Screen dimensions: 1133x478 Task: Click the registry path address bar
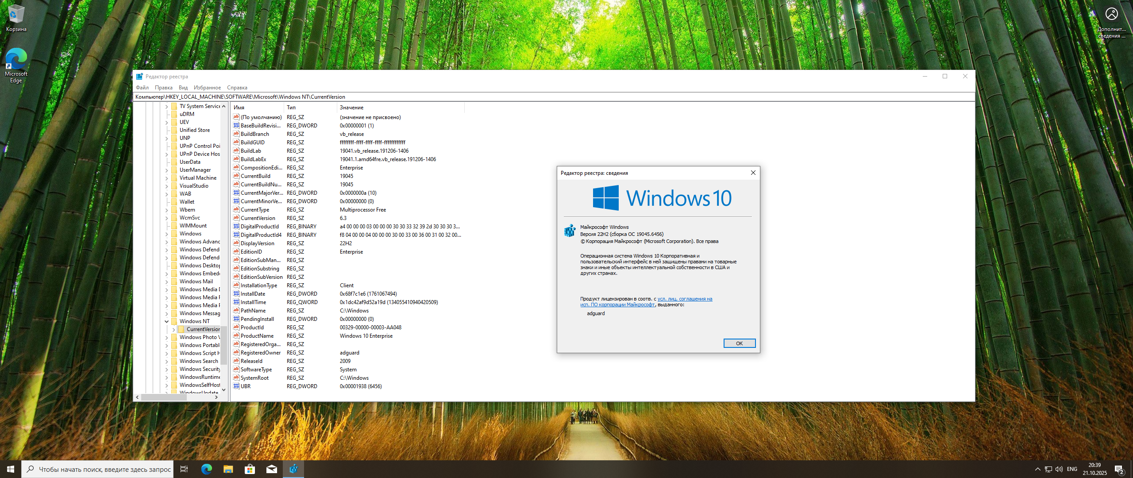(531, 97)
